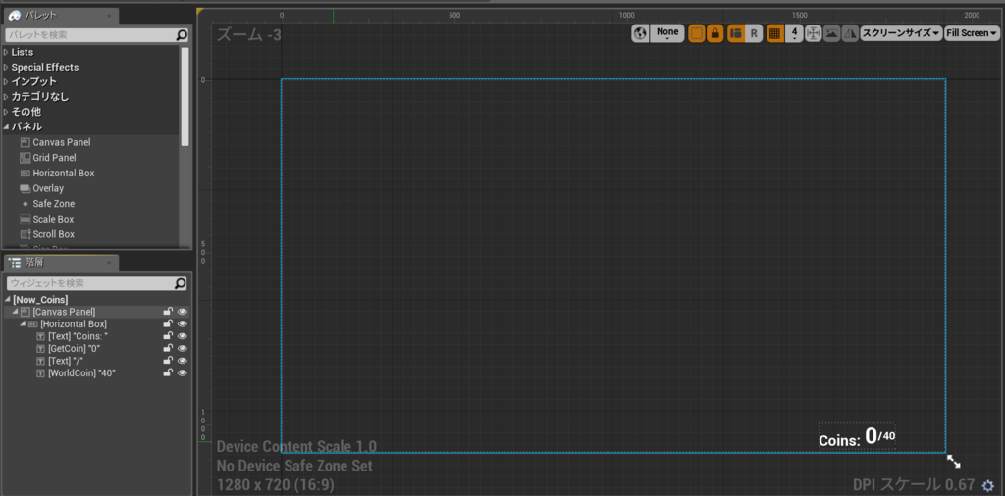
Task: Click the palette search magnifier icon
Action: tap(182, 34)
